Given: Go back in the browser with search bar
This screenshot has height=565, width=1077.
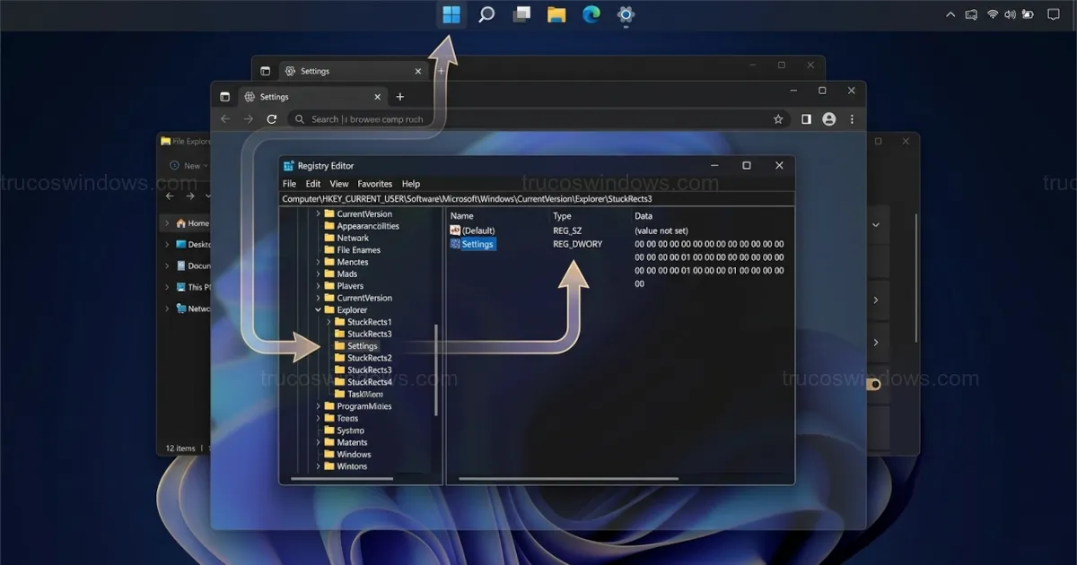Looking at the screenshot, I should tap(225, 119).
